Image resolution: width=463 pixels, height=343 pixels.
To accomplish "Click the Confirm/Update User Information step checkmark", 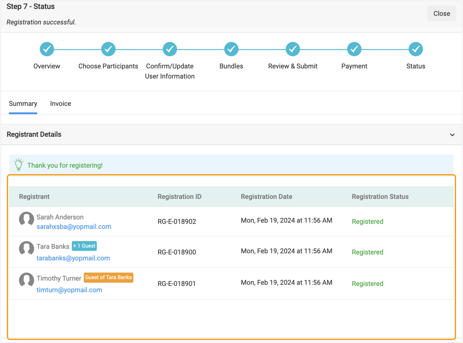I will (170, 49).
